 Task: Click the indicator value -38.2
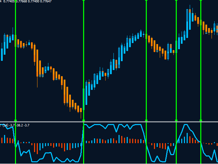point(19,125)
